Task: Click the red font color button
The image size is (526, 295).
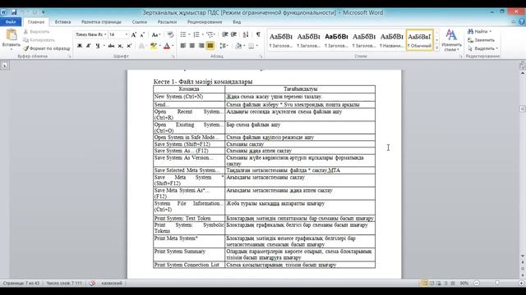Action: tap(167, 46)
